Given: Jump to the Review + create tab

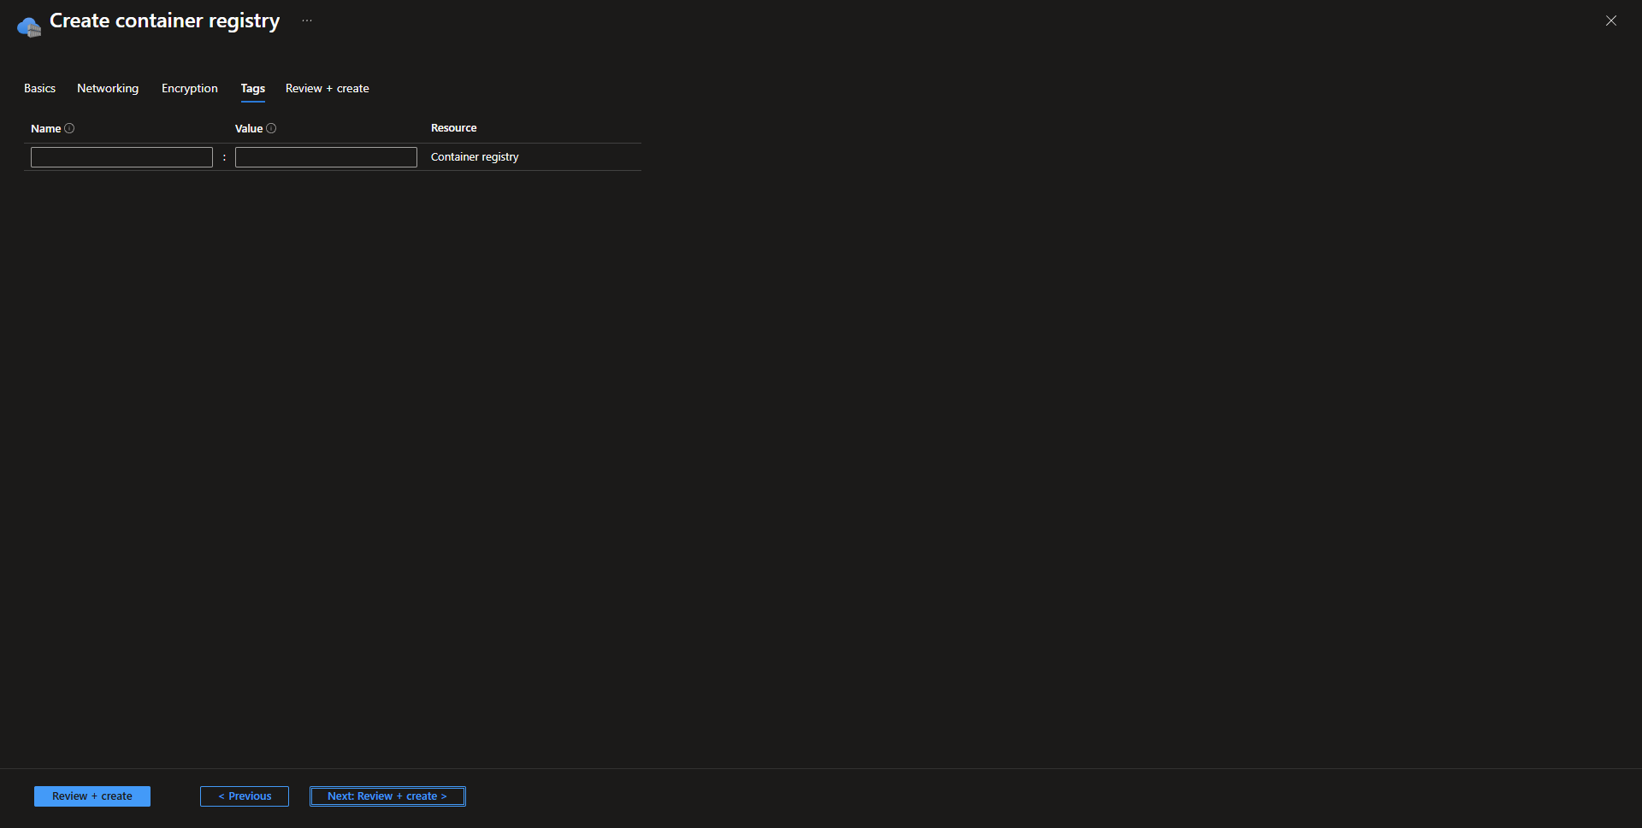Looking at the screenshot, I should pos(327,89).
